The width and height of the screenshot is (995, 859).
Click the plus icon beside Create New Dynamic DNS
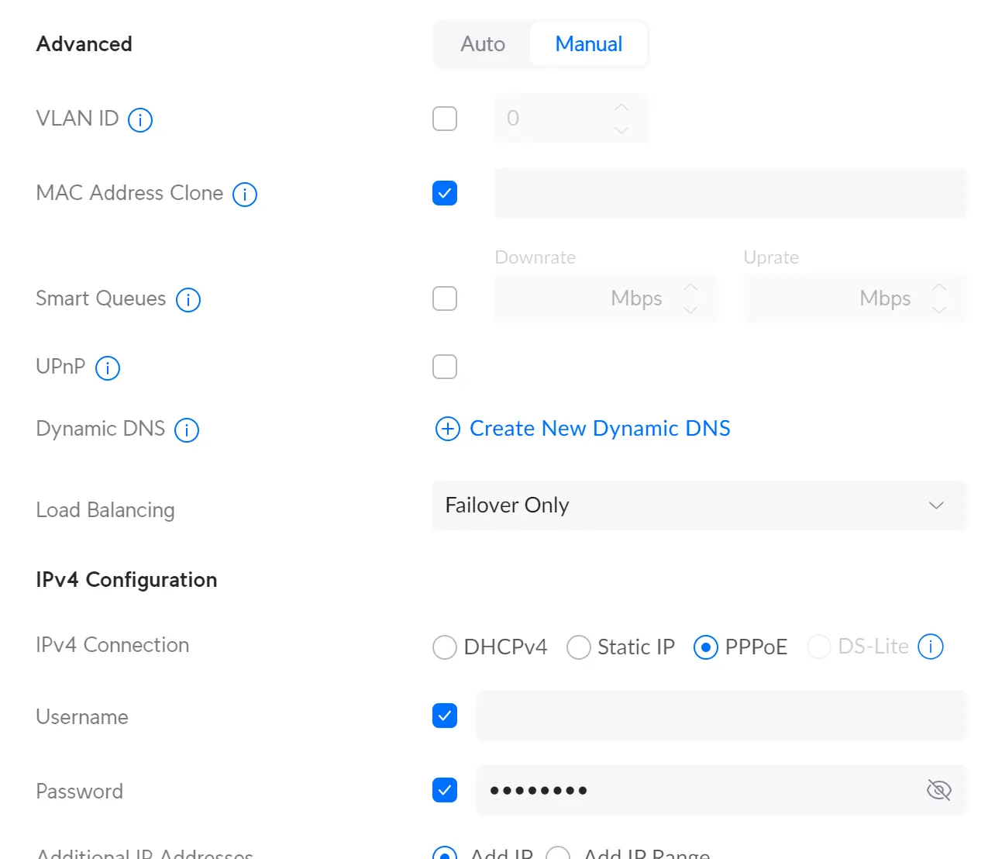tap(447, 428)
